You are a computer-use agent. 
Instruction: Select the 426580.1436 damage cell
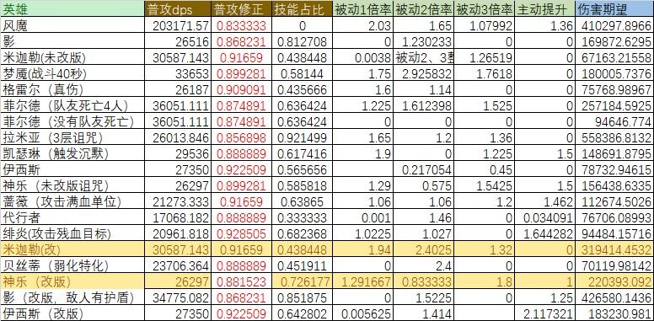pos(614,297)
